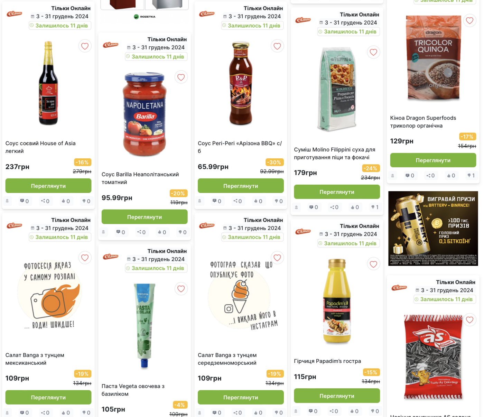
Task: Click share icon under quinoa Dragon Superfoods
Action: (430, 176)
